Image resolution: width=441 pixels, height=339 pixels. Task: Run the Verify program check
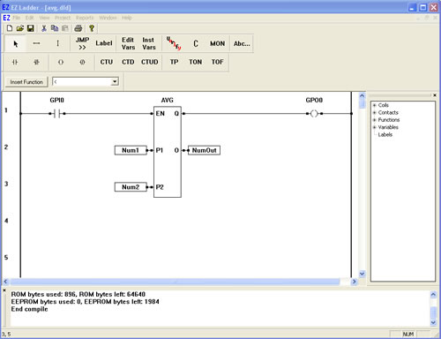click(x=174, y=43)
